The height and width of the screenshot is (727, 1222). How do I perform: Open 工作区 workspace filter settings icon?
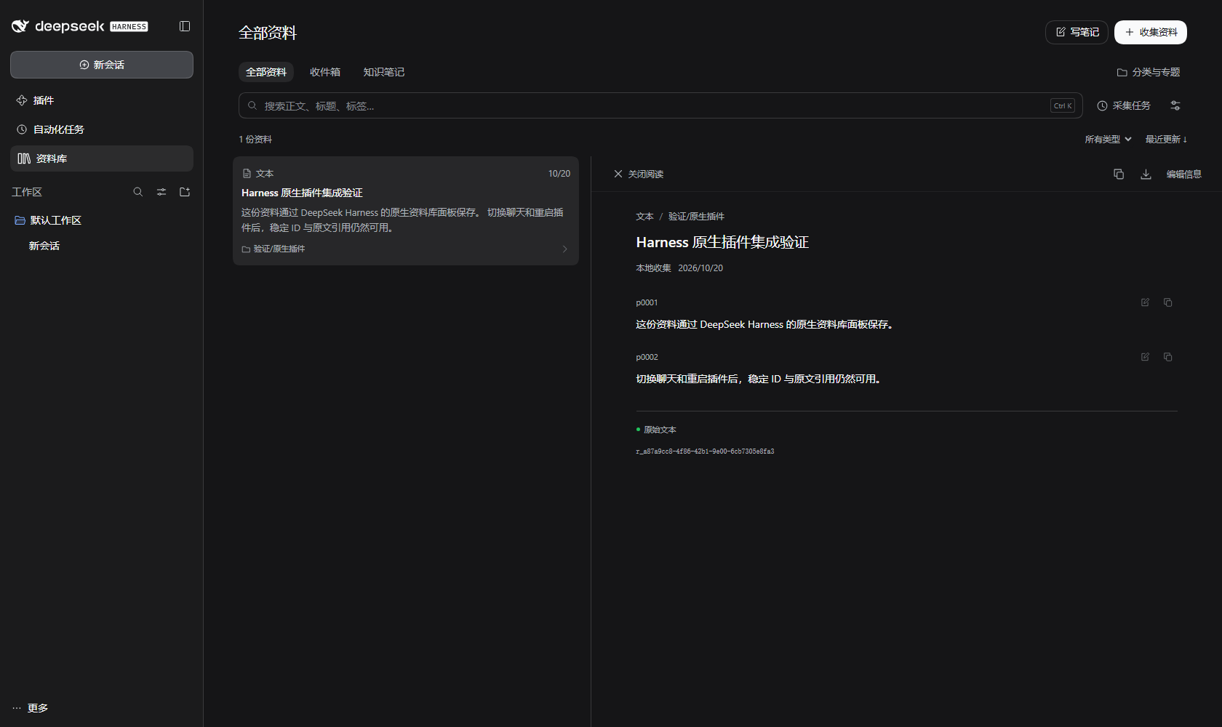click(x=161, y=192)
